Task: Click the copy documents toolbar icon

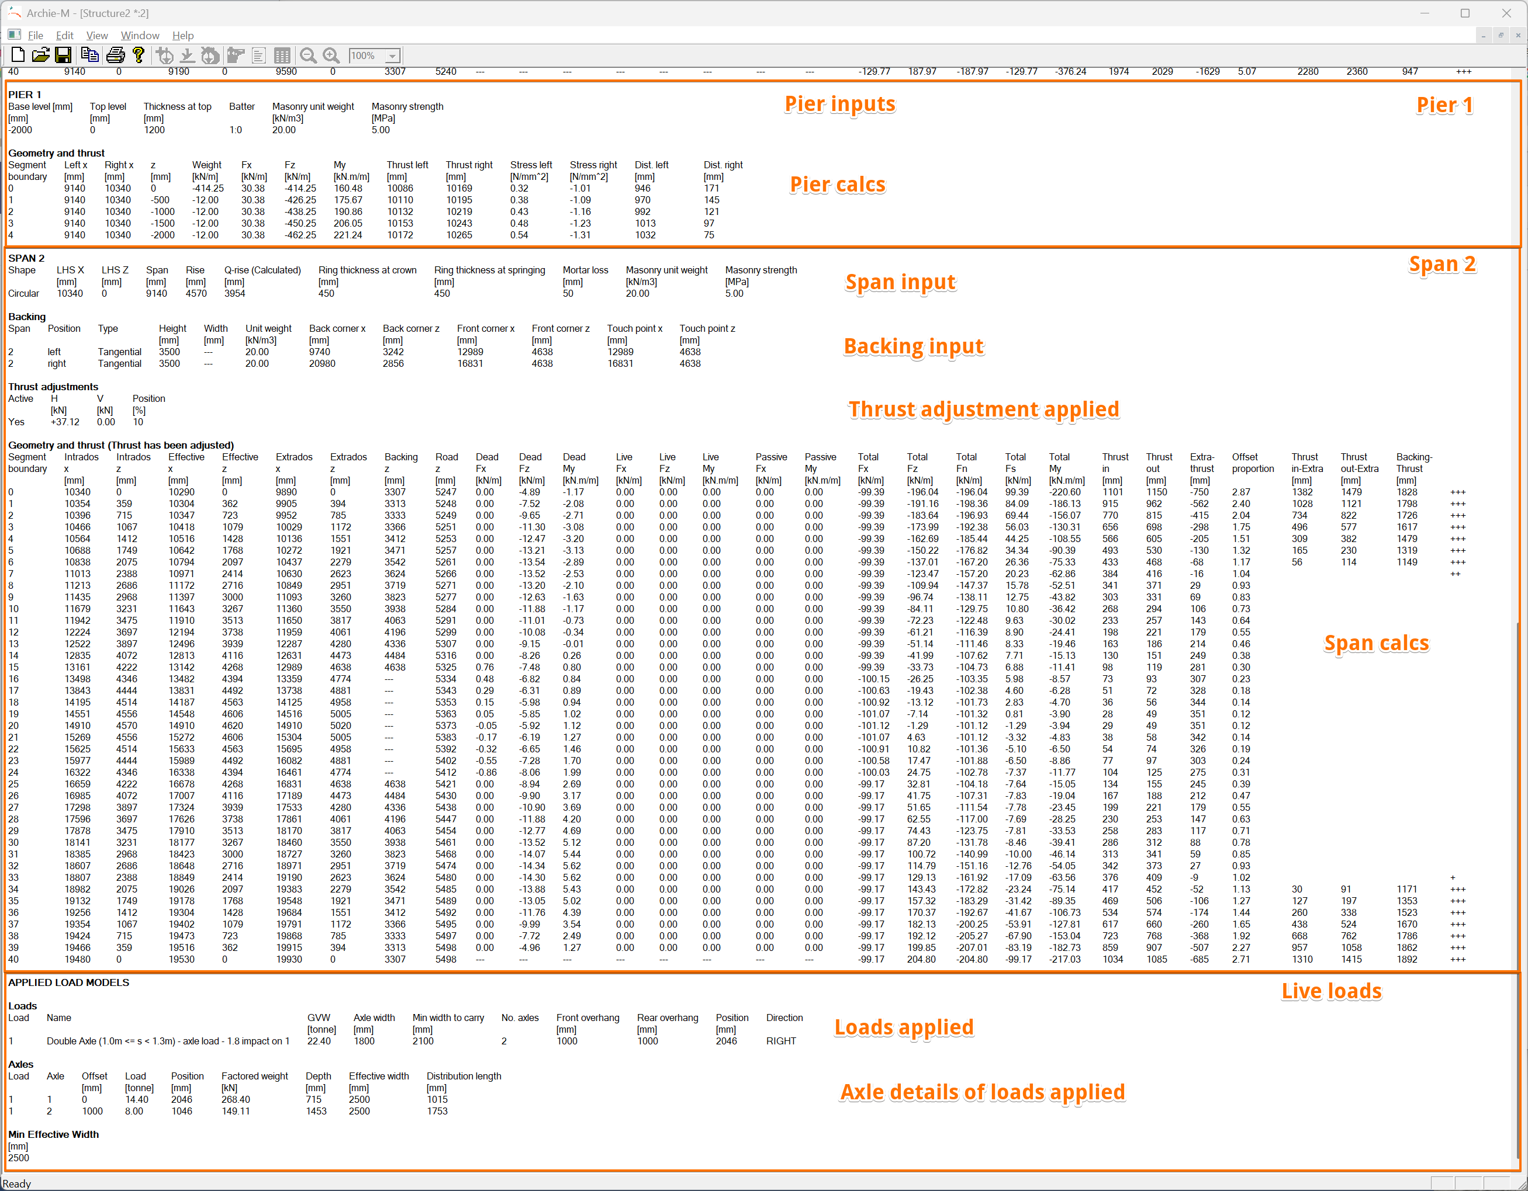Action: (x=89, y=55)
